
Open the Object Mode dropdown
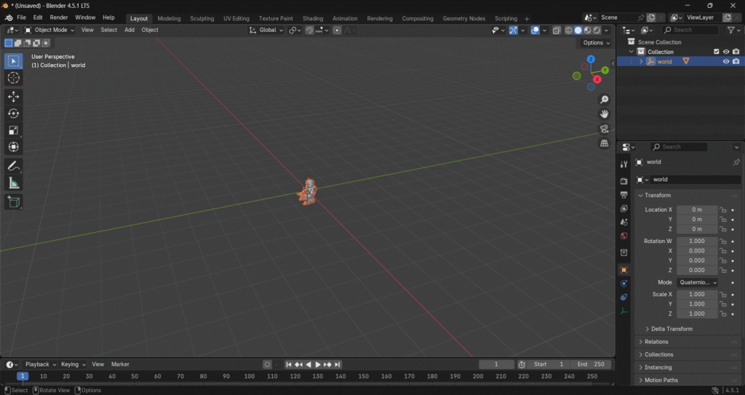49,30
